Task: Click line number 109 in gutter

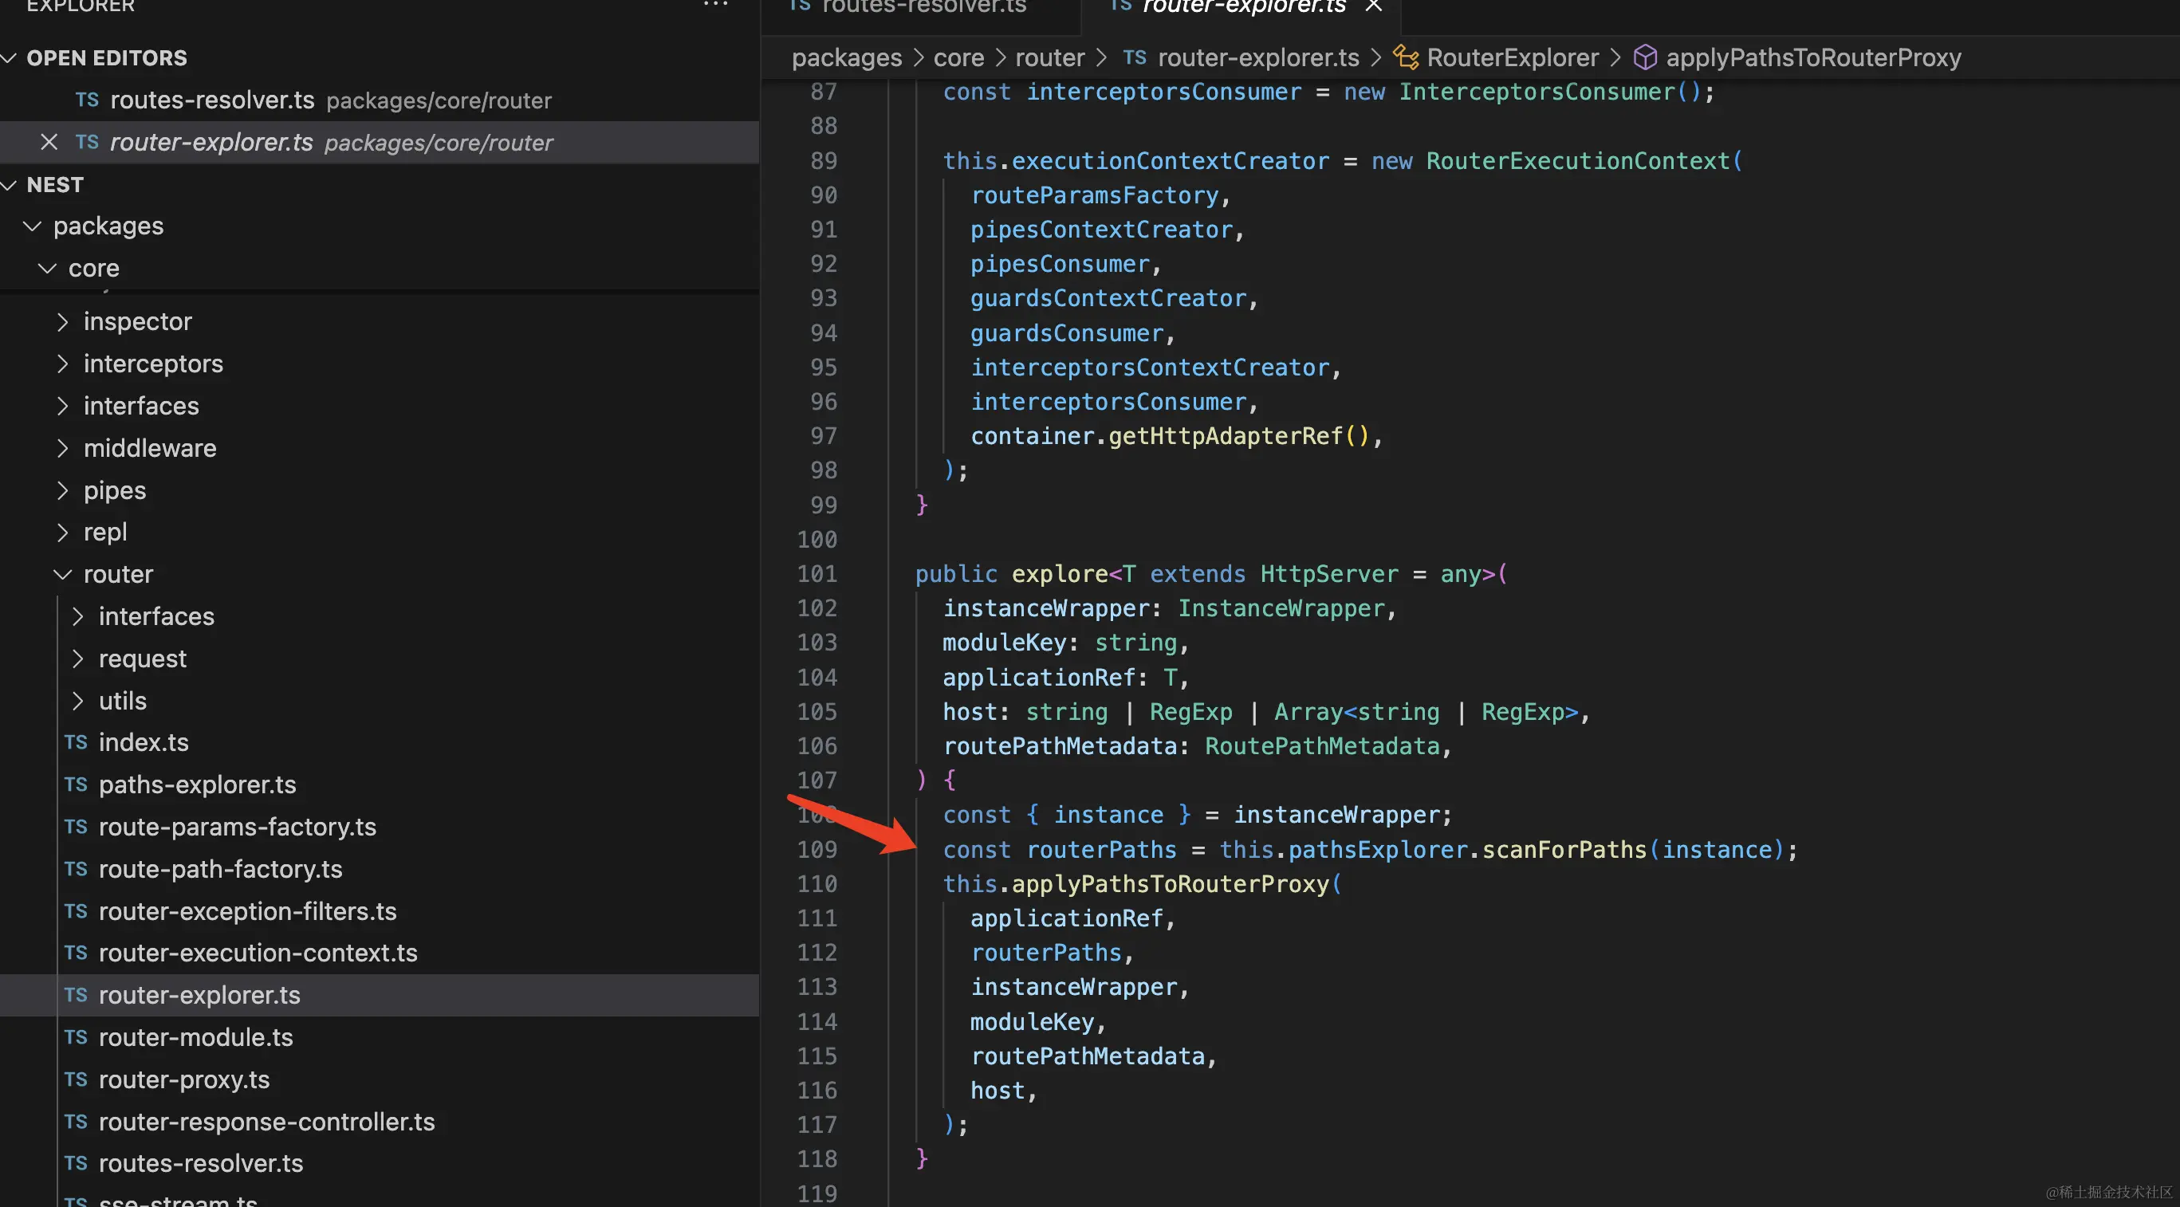Action: pos(817,849)
